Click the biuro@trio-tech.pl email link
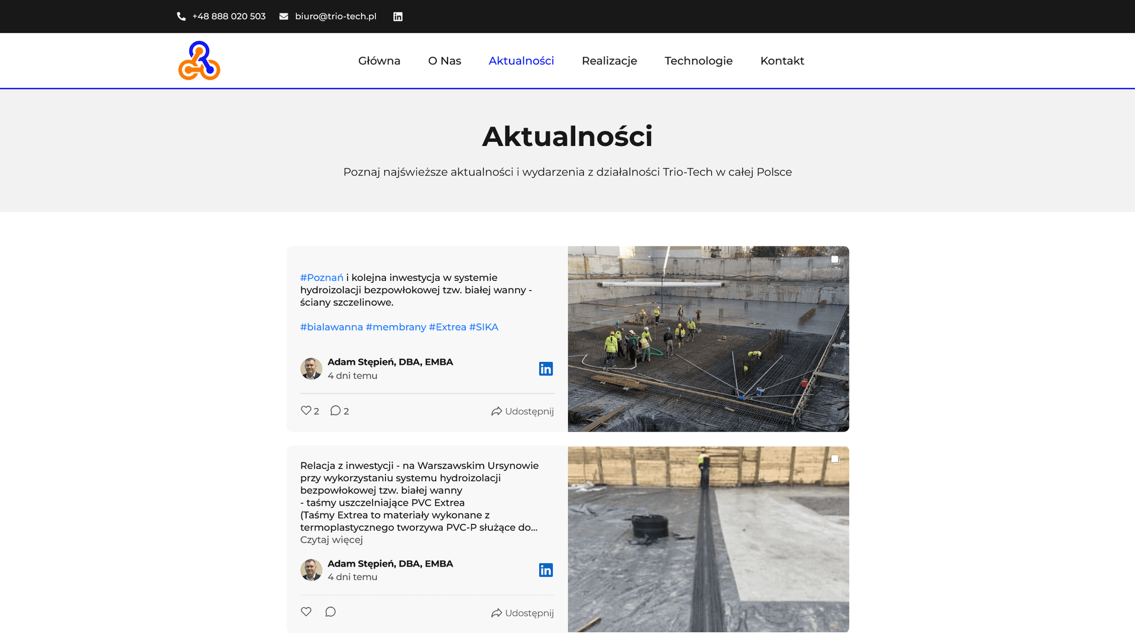 click(335, 17)
